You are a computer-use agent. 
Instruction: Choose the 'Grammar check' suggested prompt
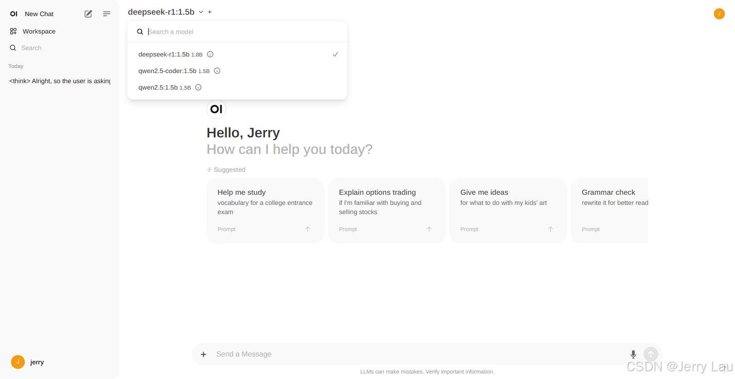click(609, 210)
